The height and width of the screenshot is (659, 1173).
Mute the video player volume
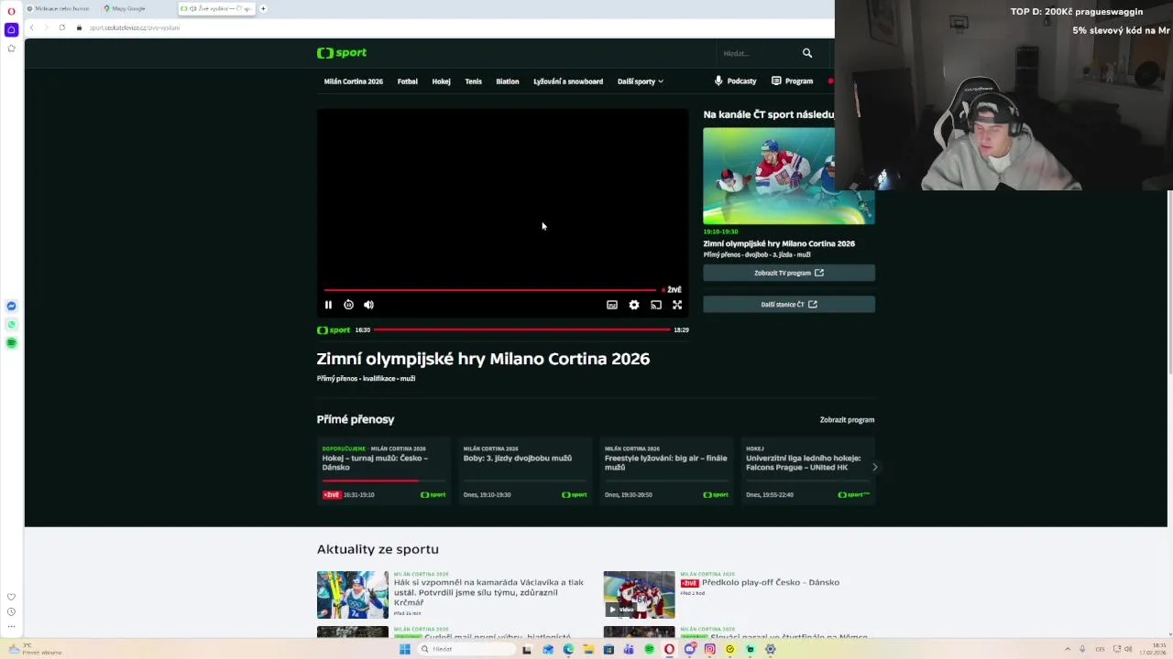pos(368,305)
